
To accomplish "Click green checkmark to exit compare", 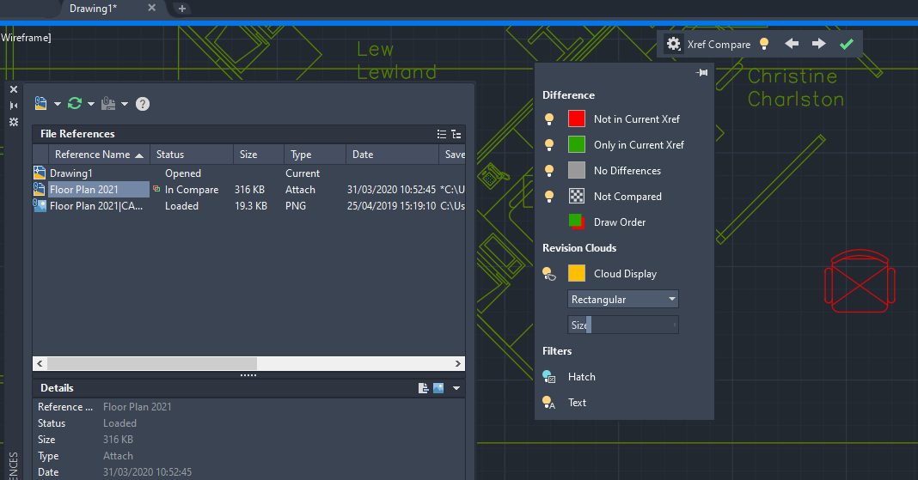I will tap(847, 44).
